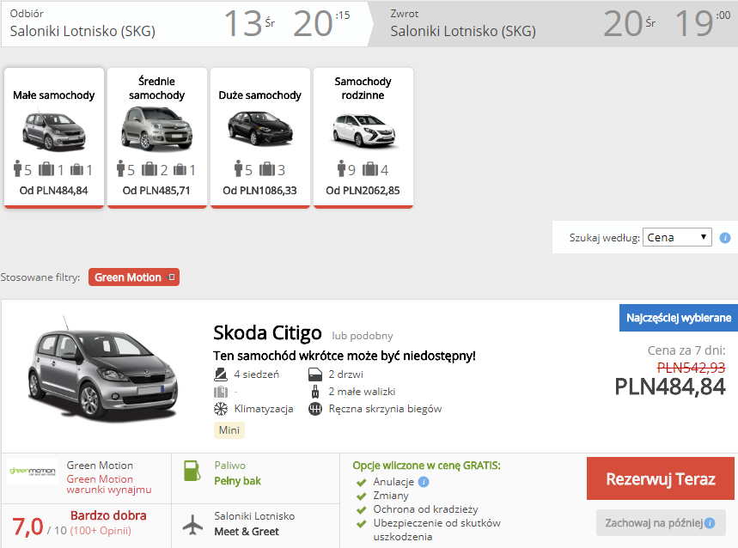Select the Małe samochody category card
Screen dimensions: 738x548
pos(54,137)
